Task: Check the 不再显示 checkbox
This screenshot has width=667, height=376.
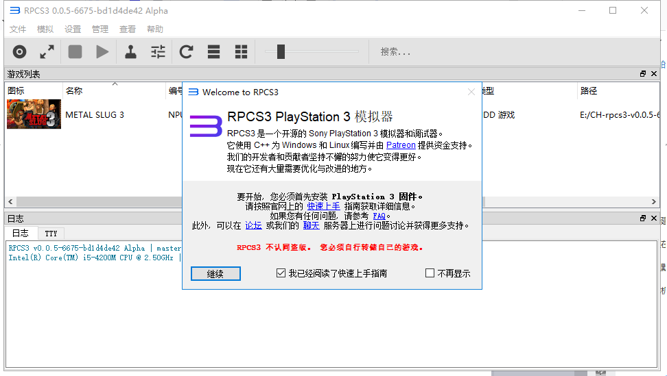Action: (430, 273)
